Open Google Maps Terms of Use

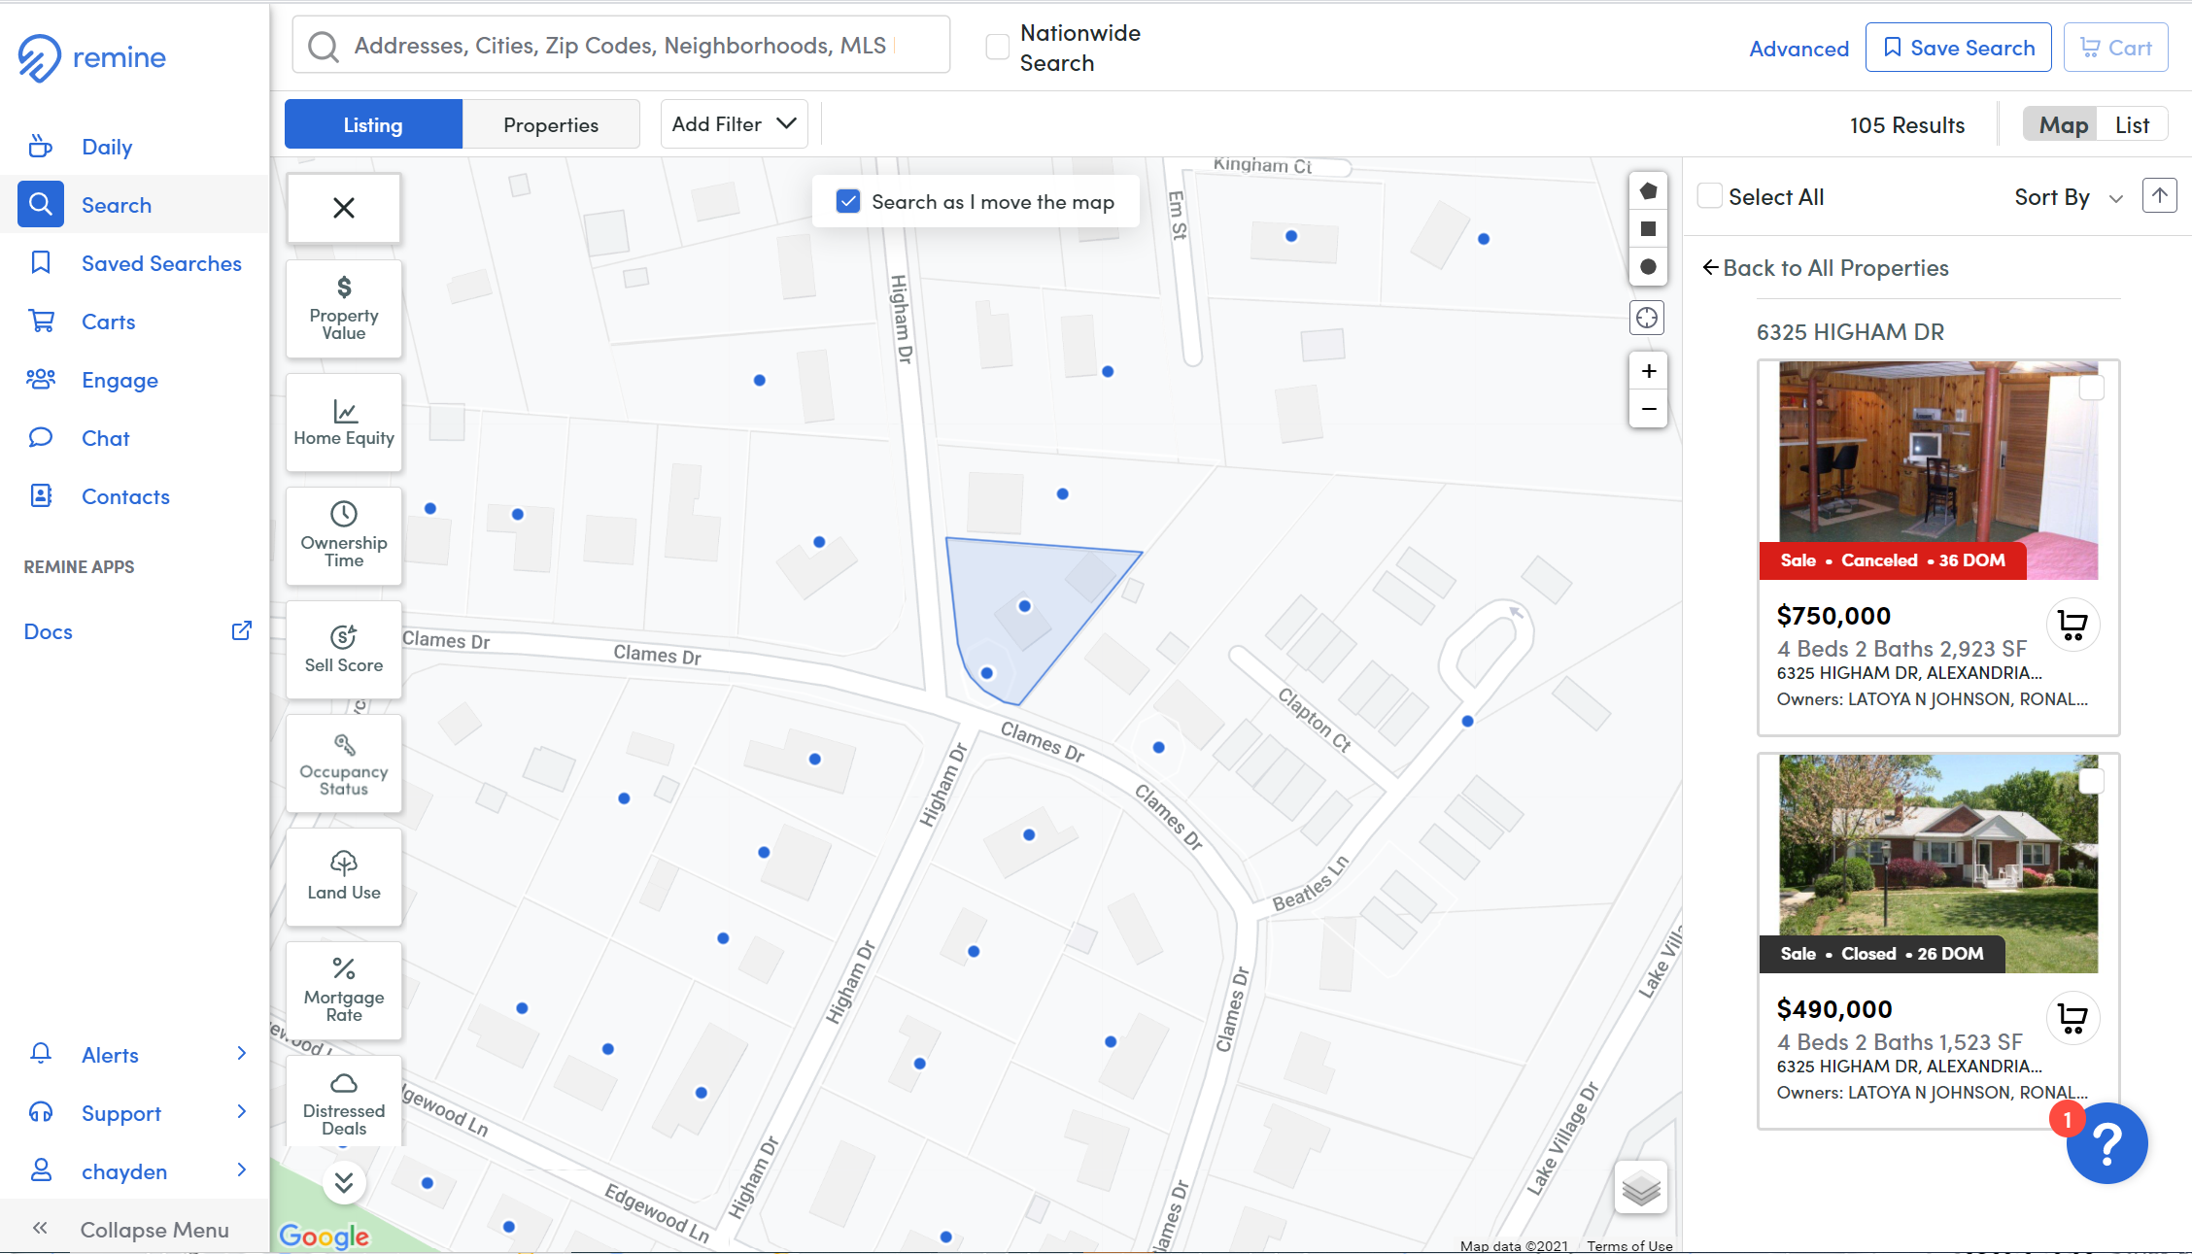pos(1629,1245)
